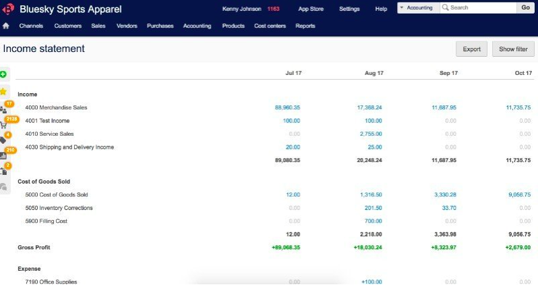538x287 pixels.
Task: Open Cost of Goods Sold Sep 17 amount 3,330.28
Action: tap(445, 194)
